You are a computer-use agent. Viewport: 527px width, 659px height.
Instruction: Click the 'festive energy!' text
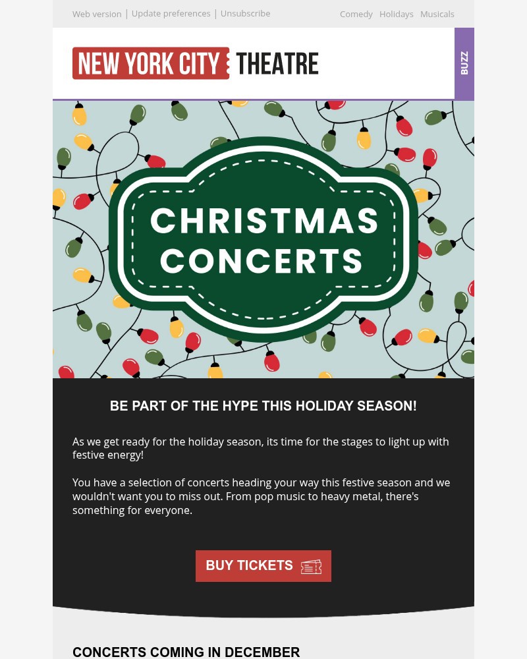108,455
